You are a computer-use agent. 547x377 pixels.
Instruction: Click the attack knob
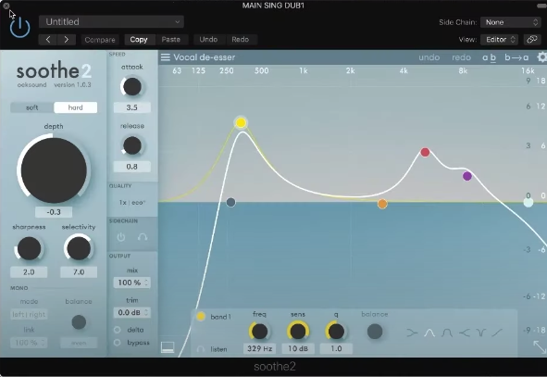[x=132, y=87]
